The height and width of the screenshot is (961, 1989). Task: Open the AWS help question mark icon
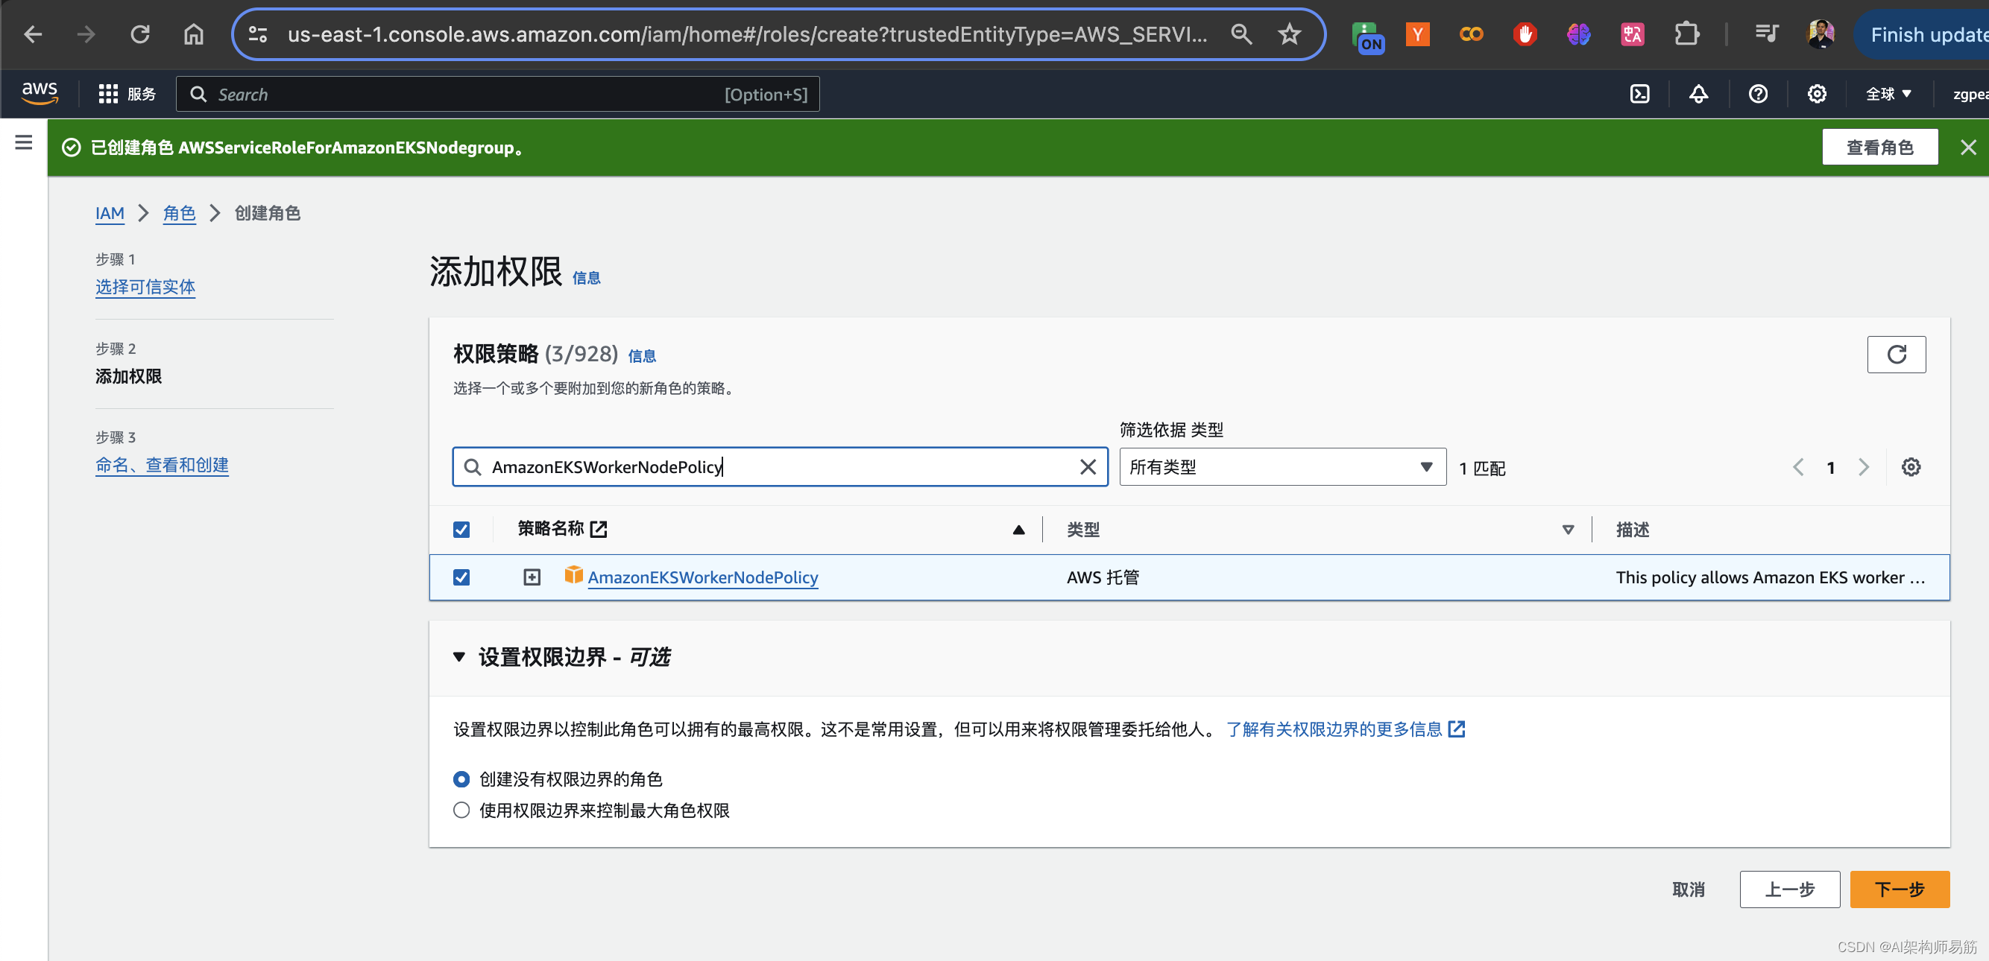tap(1758, 94)
